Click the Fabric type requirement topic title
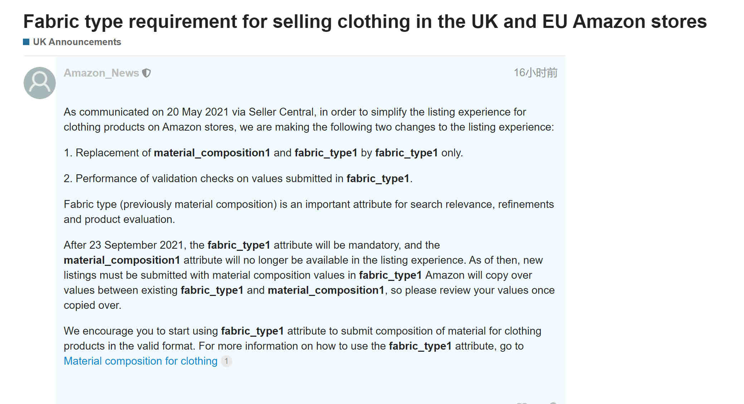Viewport: 744px width, 404px height. (x=365, y=21)
